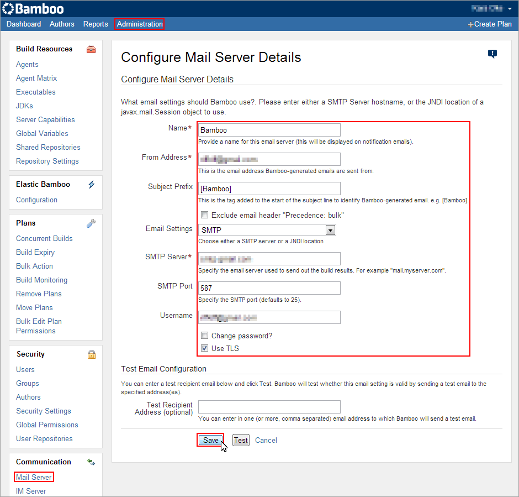Open Groups under Security
This screenshot has width=519, height=497.
(28, 383)
